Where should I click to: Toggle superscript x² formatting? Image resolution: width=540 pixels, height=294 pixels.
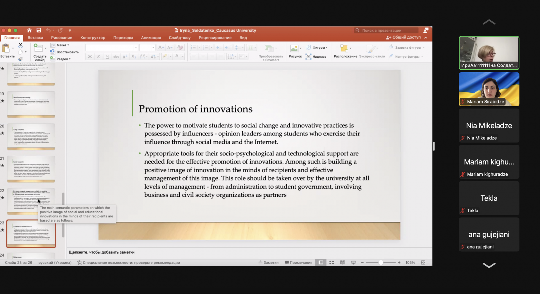coord(125,56)
